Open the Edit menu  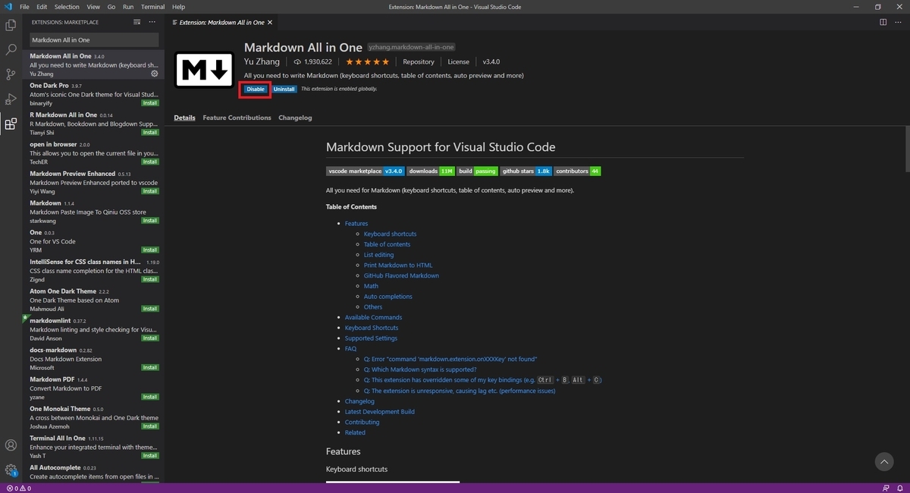42,6
